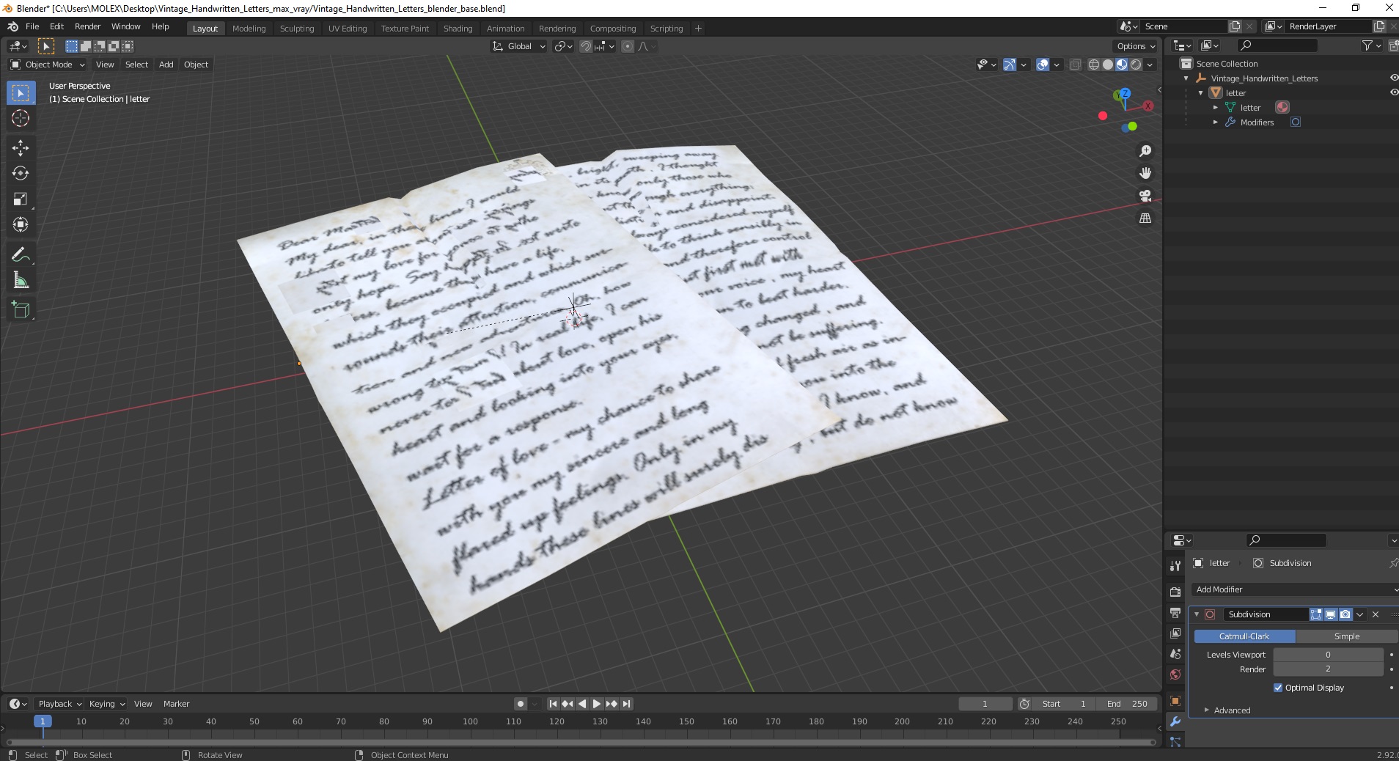
Task: Click the Render levels value field
Action: click(1328, 669)
